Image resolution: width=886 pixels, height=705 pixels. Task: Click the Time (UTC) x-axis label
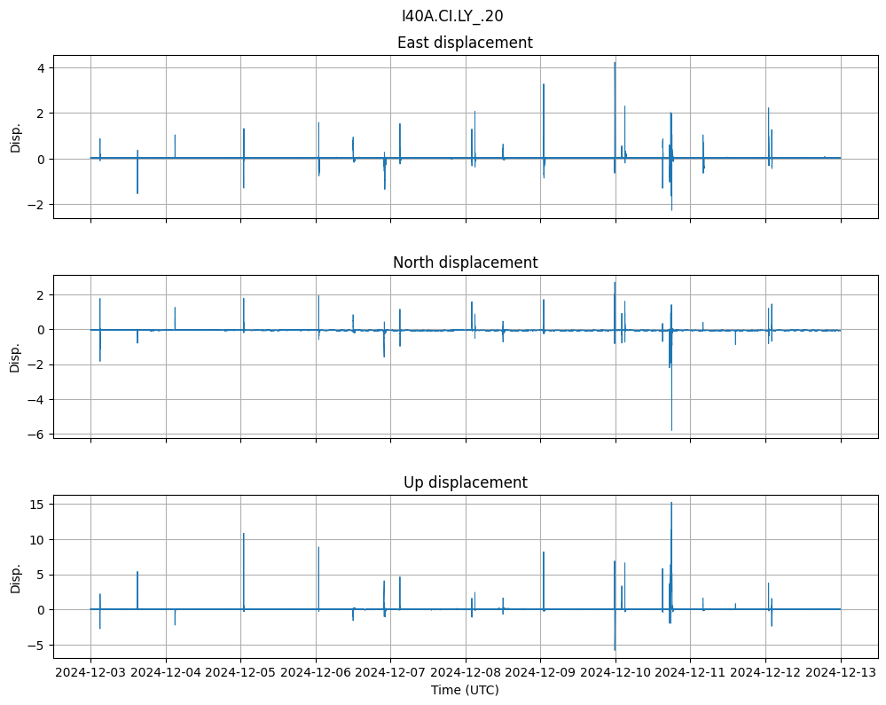click(465, 689)
